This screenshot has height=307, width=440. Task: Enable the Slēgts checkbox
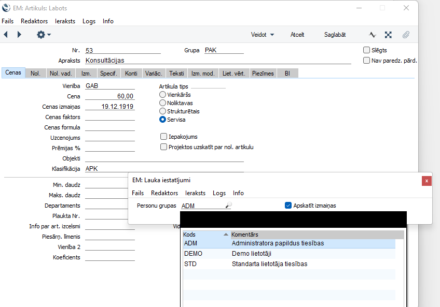367,50
